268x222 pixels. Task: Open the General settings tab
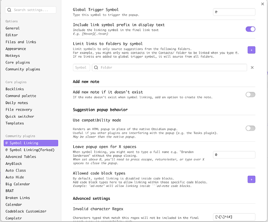click(x=12, y=28)
